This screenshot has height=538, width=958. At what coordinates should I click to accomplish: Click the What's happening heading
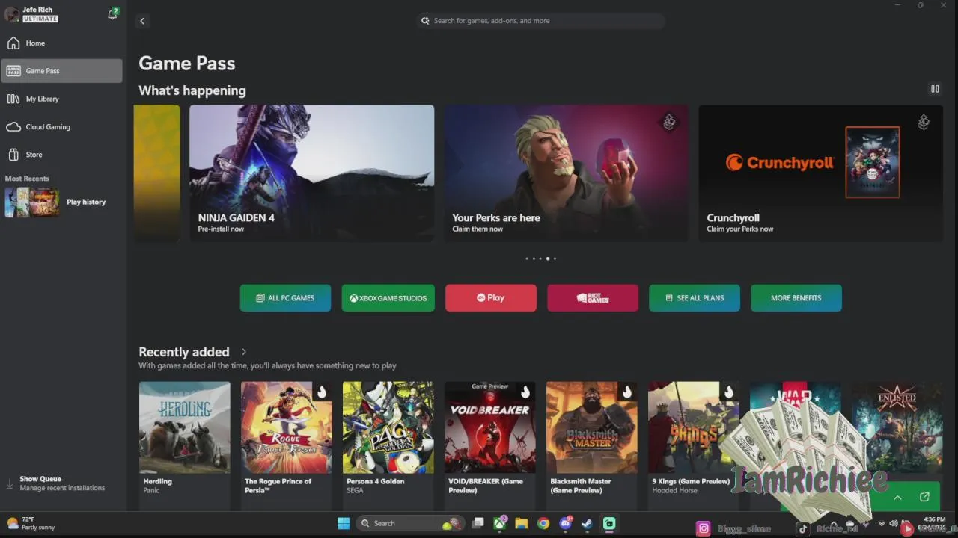point(192,90)
